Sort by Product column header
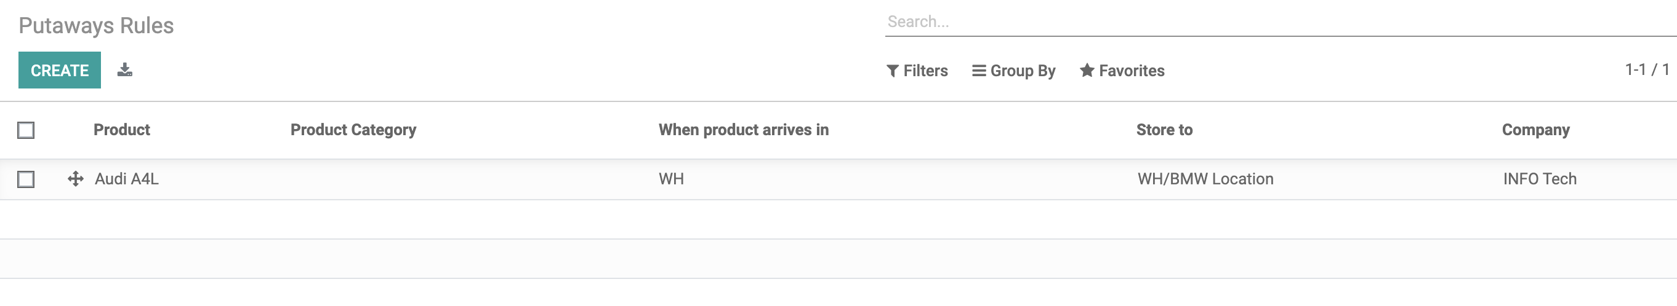Screen dimensions: 1677x306 coord(122,130)
